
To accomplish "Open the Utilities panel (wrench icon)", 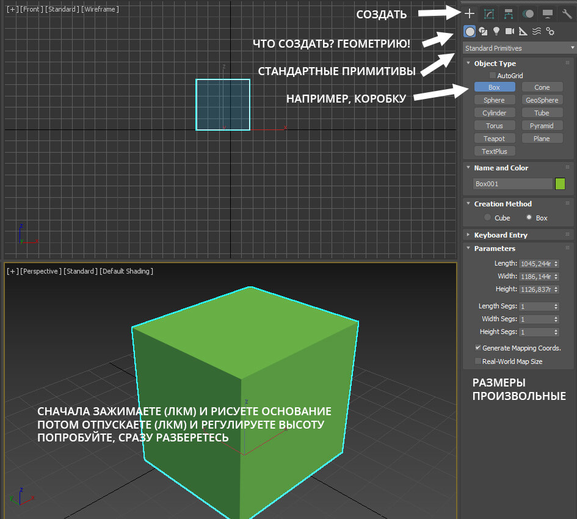I will [567, 14].
